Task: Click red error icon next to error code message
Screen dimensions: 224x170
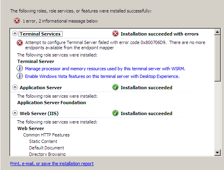Action: click(x=20, y=43)
